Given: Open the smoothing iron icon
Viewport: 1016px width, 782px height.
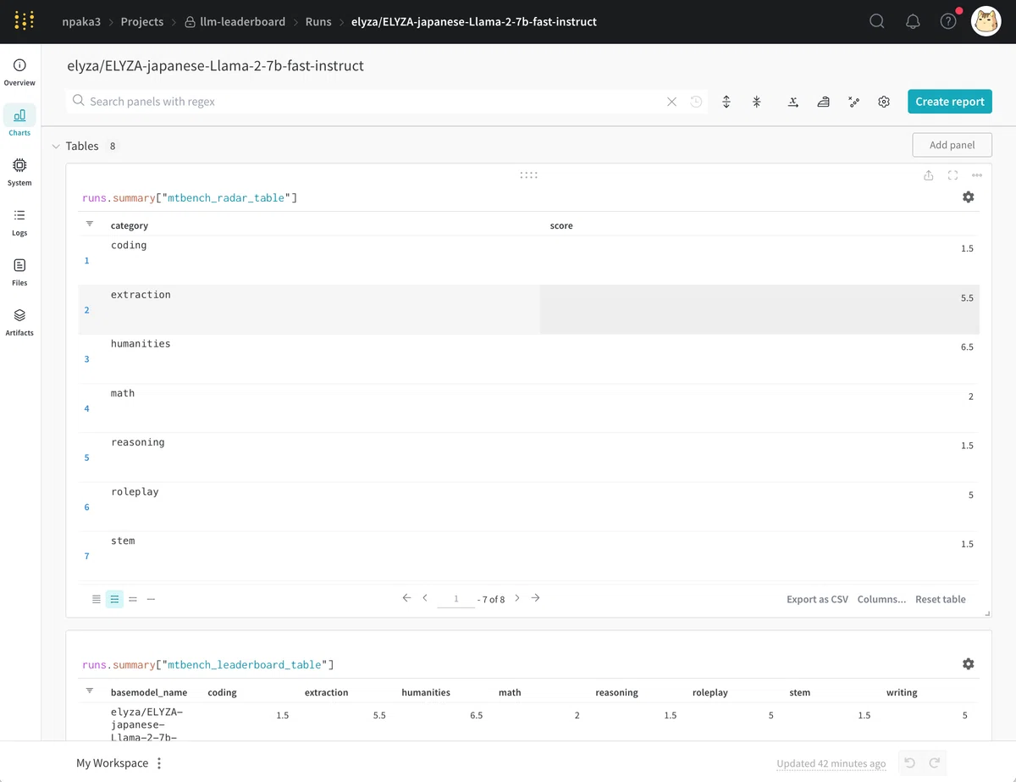Looking at the screenshot, I should (823, 102).
